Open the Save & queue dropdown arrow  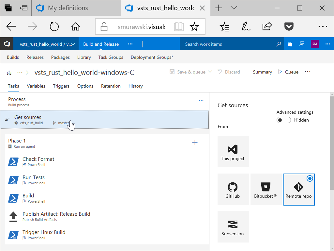(x=210, y=72)
